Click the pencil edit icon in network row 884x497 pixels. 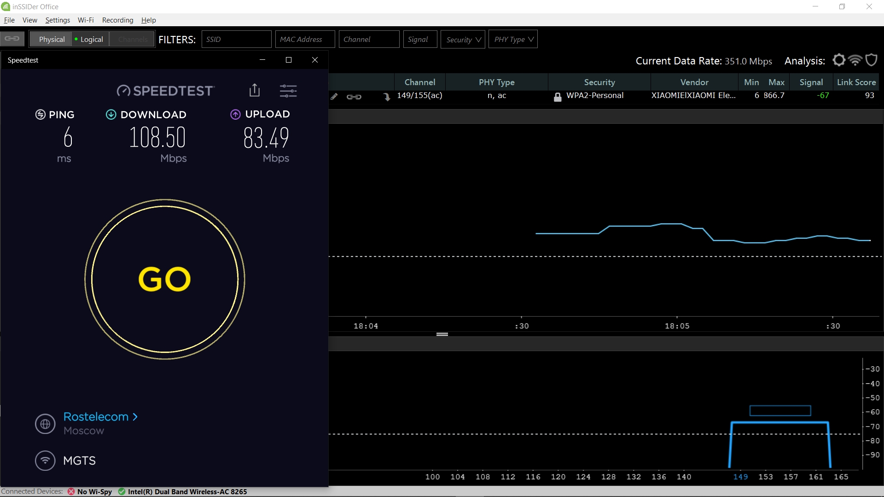pyautogui.click(x=334, y=96)
